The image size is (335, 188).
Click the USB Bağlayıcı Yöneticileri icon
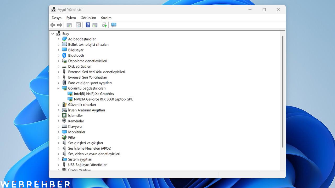coord(64,165)
